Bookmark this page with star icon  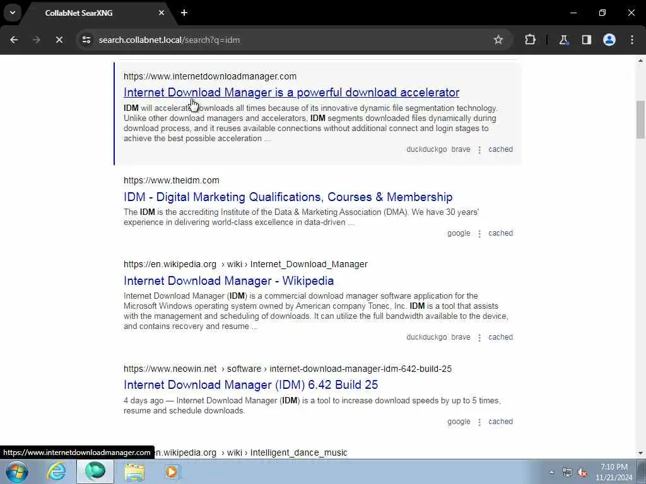498,40
